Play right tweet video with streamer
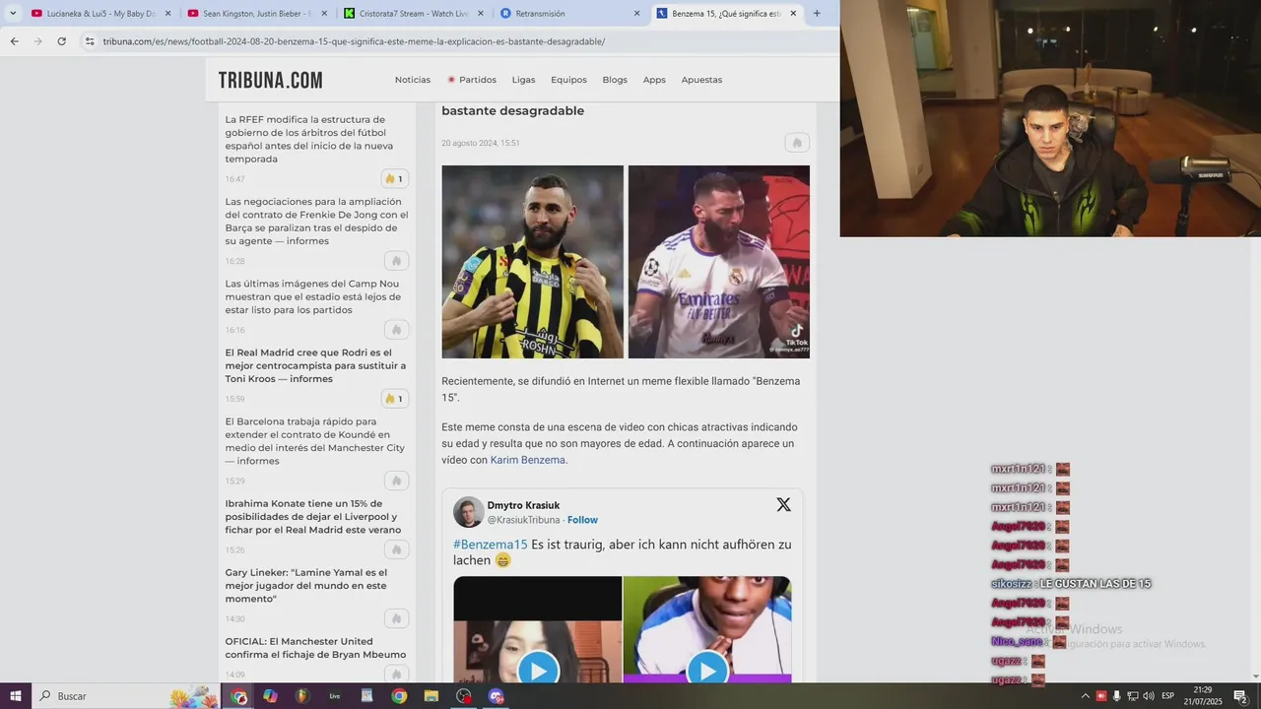This screenshot has width=1261, height=709. 707,671
